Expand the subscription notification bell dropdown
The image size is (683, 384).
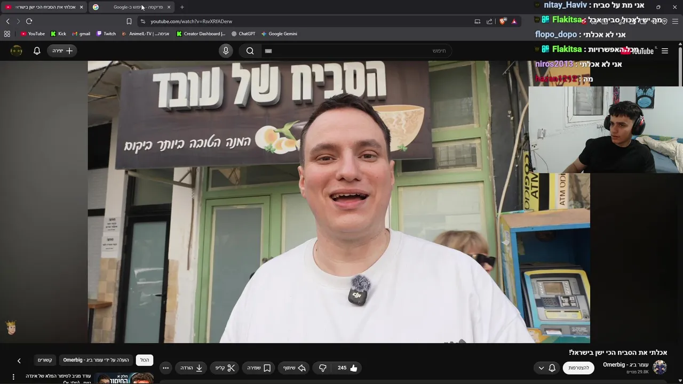[x=546, y=368]
